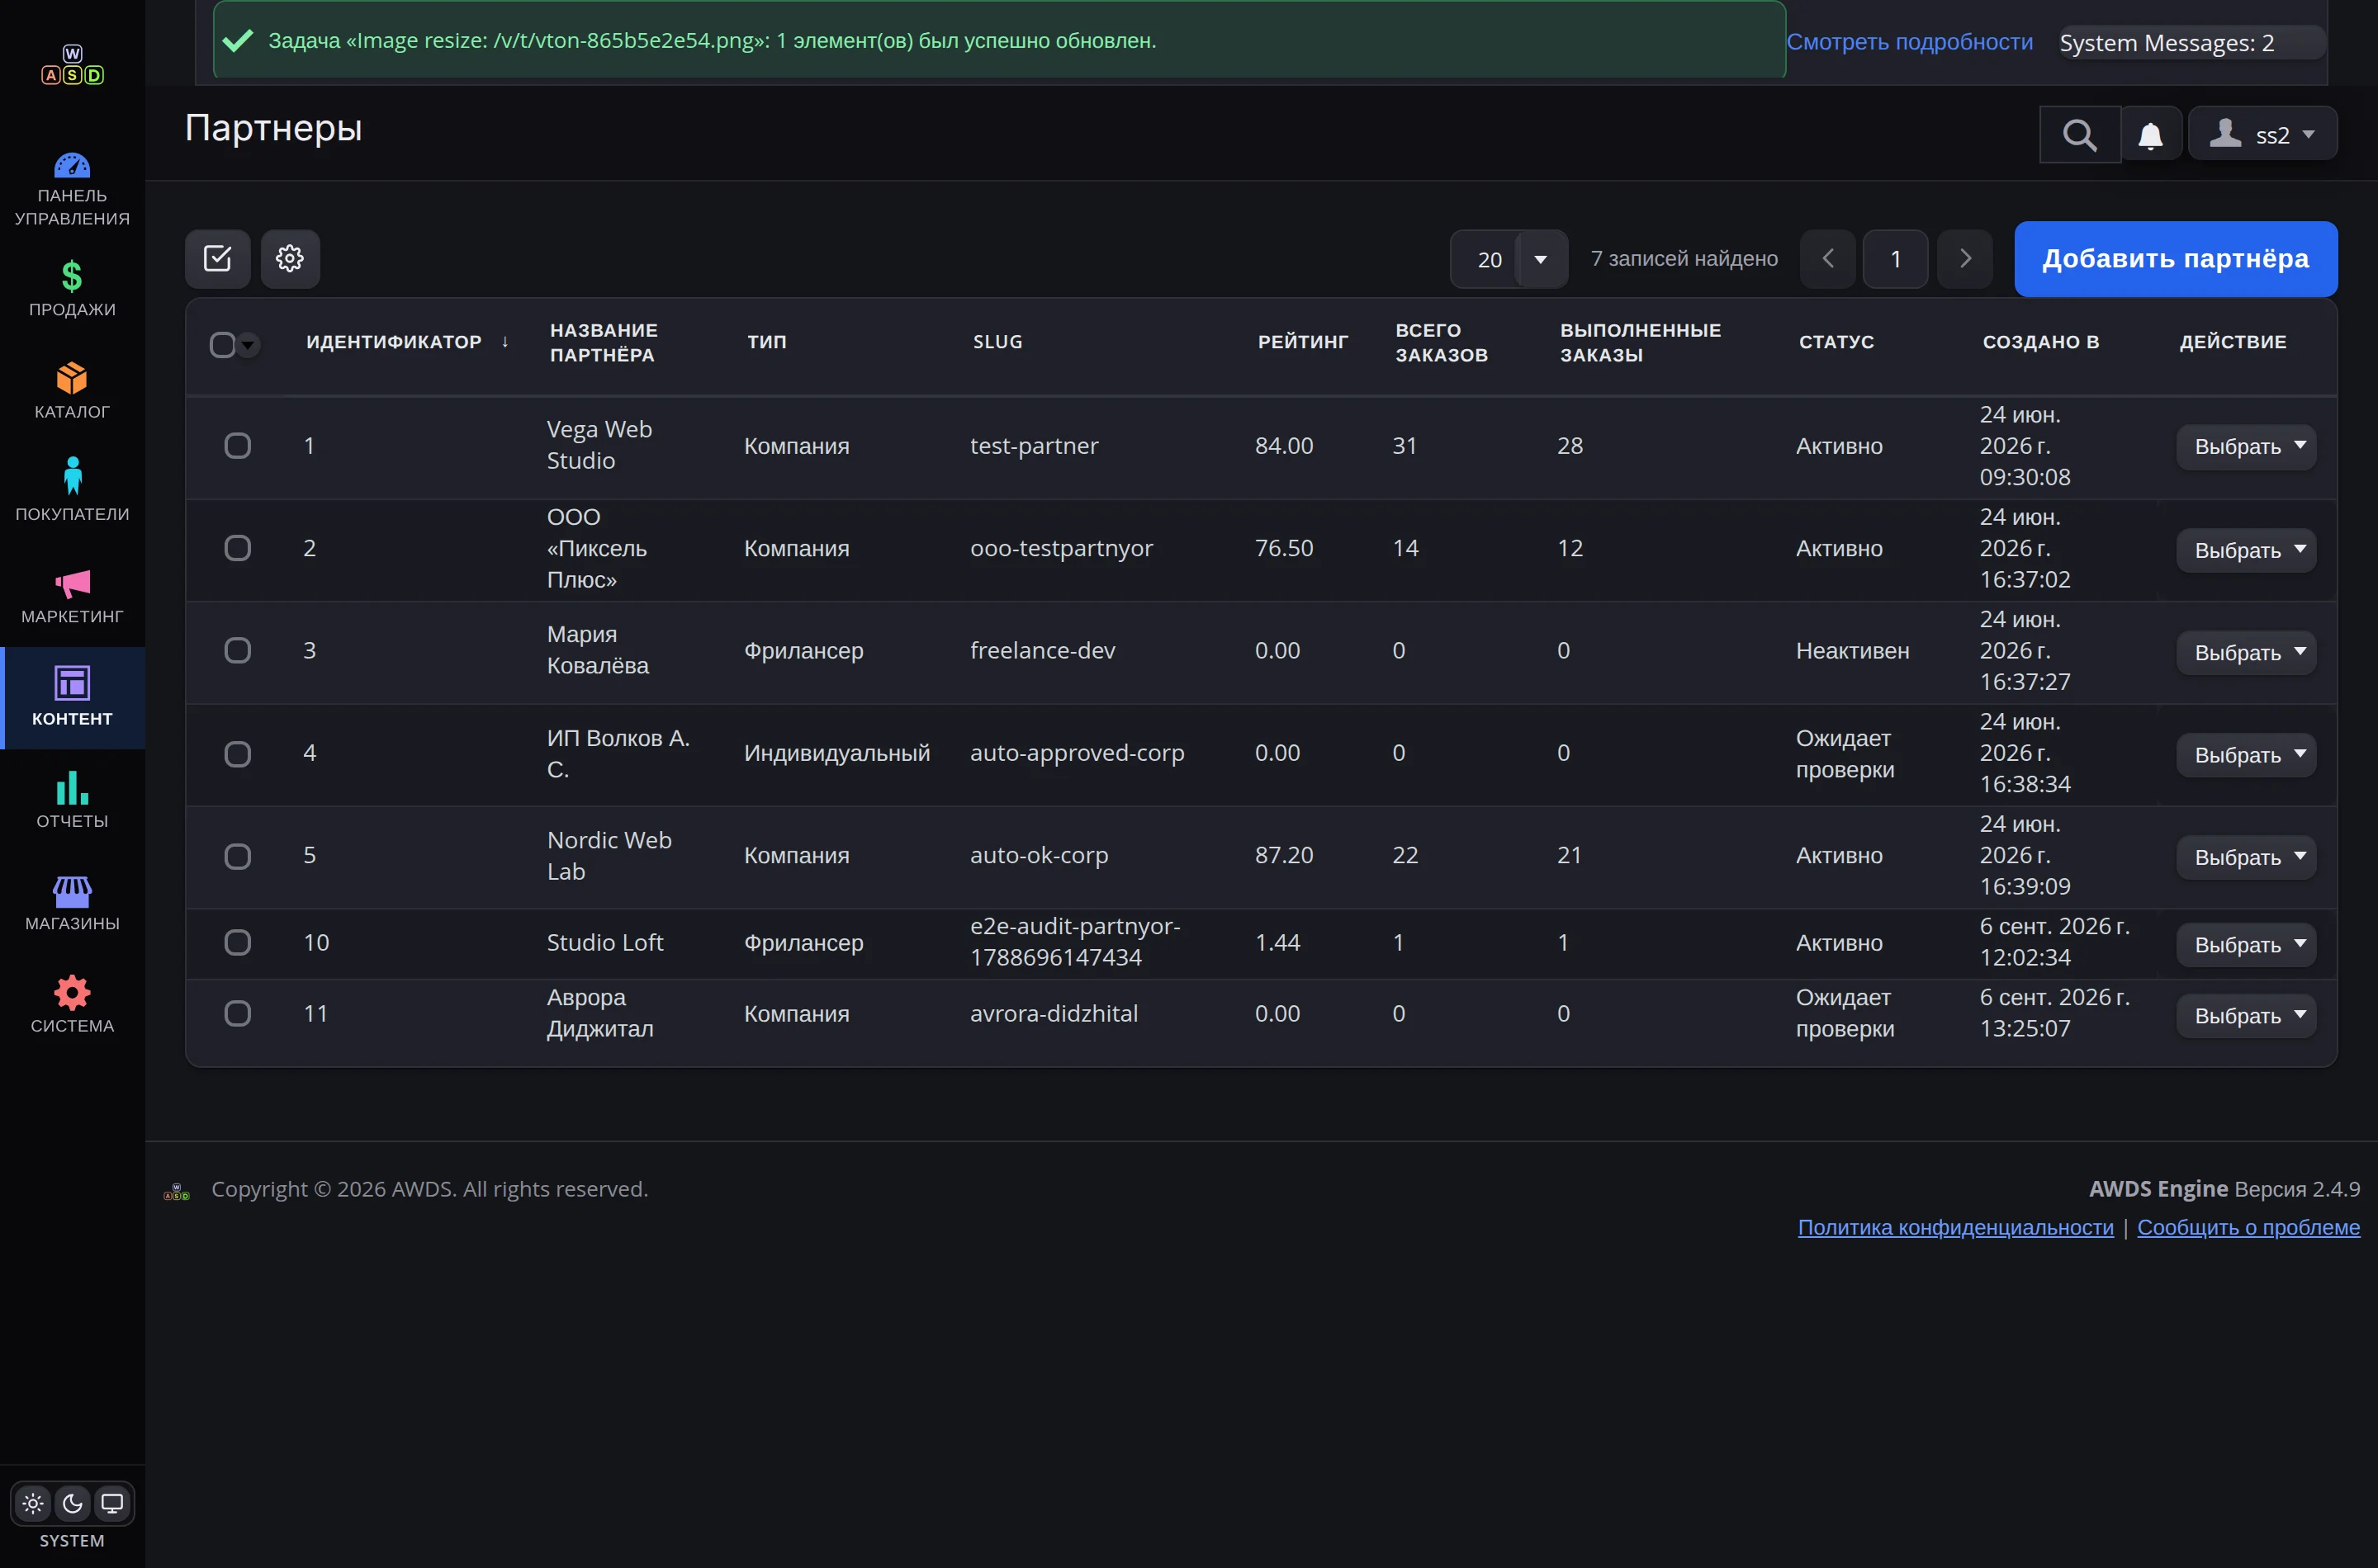The image size is (2378, 1568).
Task: Open Выбрать dropdown for ИП Волков А. С.
Action: point(2247,754)
